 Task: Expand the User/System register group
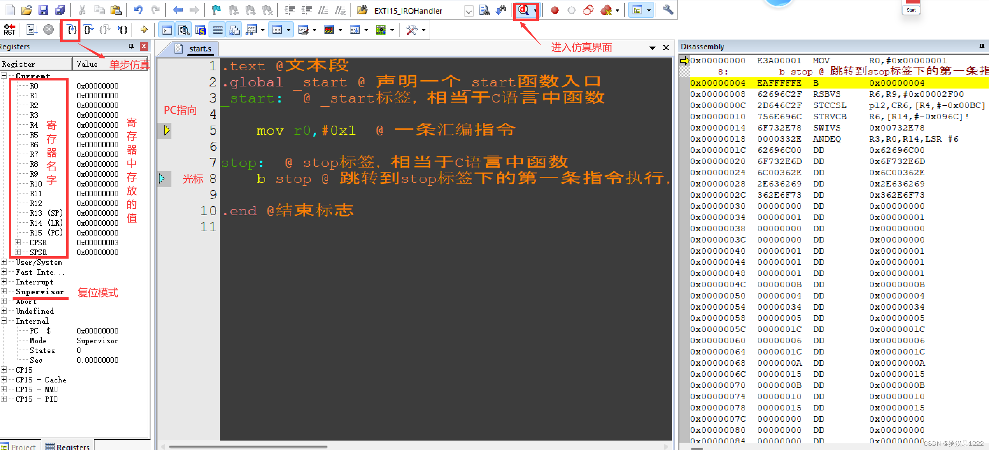click(x=4, y=262)
